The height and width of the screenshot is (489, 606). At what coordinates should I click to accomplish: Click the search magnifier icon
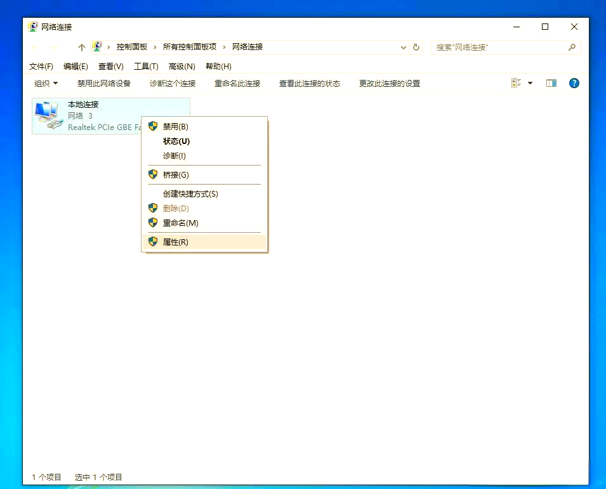point(572,47)
